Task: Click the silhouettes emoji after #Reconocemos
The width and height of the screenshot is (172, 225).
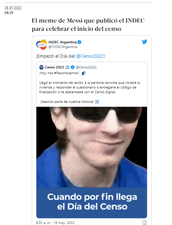Action: pyautogui.click(x=84, y=73)
